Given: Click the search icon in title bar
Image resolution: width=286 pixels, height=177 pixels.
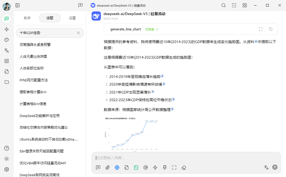Looking at the screenshot, I should tap(224, 5).
